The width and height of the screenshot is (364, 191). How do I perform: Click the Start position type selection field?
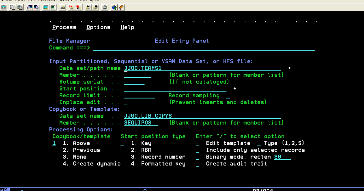pyautogui.click(x=122, y=143)
